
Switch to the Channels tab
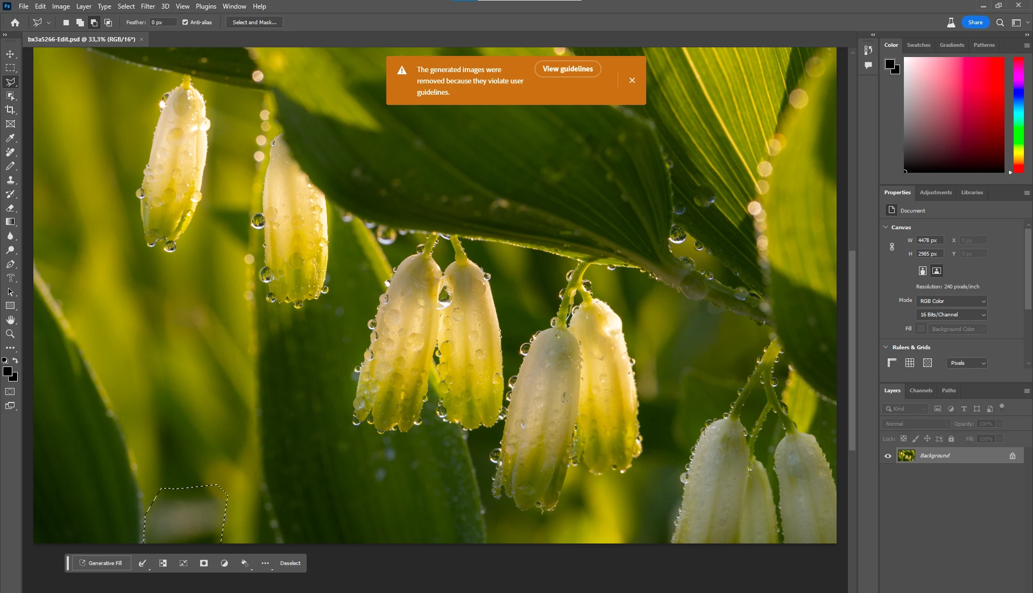pyautogui.click(x=921, y=391)
